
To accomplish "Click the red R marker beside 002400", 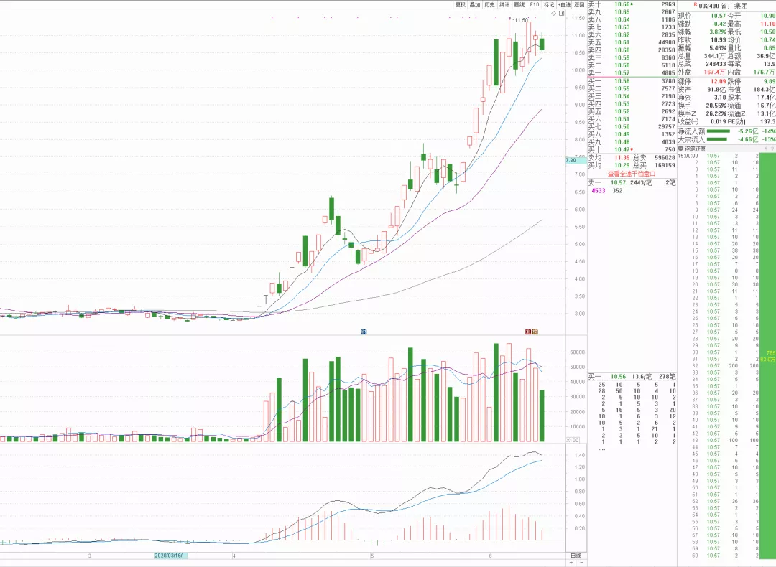I will point(696,4).
